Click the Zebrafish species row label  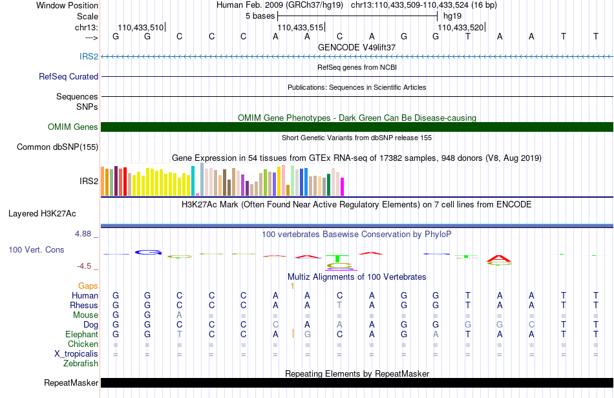pos(81,364)
